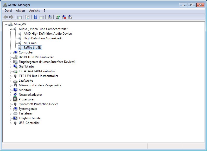The height and width of the screenshot is (151, 207).
Task: Open the ? help menu
Action: click(44, 11)
